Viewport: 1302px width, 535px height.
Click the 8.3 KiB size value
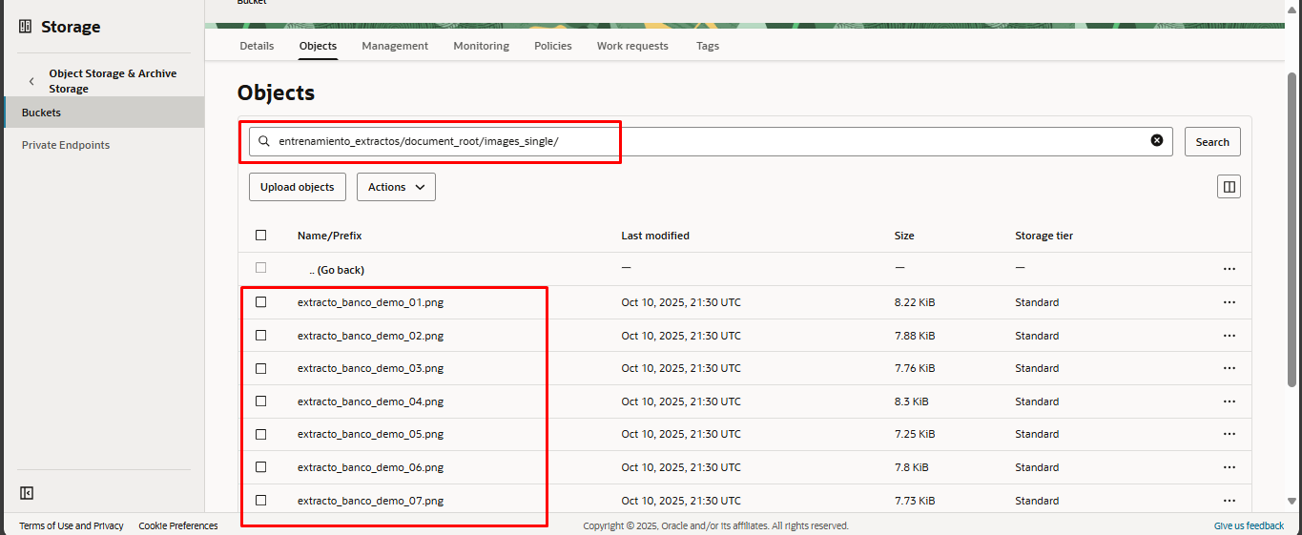911,401
